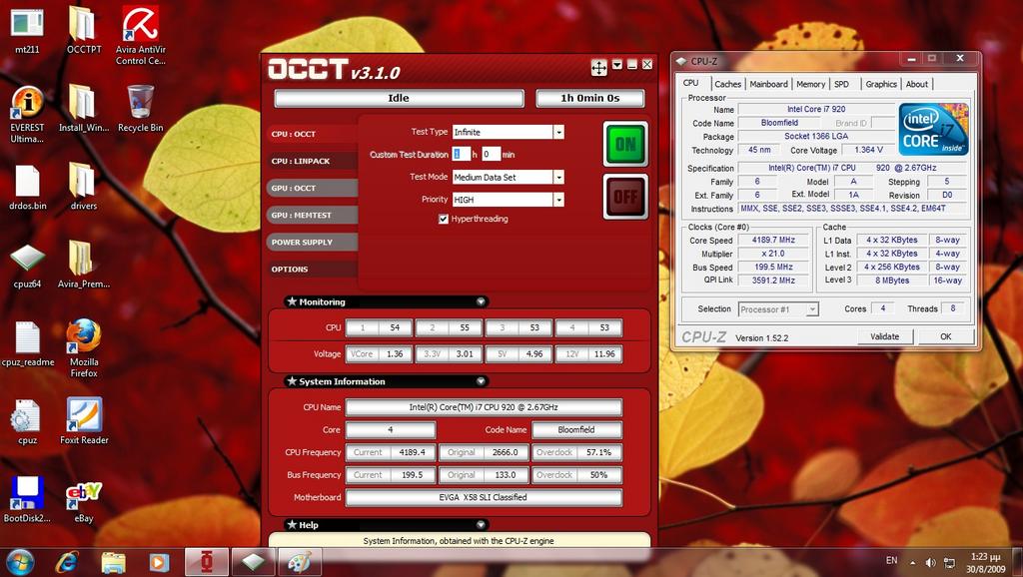Toggle the Hyperthreading checkbox
This screenshot has height=577, width=1023.
tap(444, 219)
